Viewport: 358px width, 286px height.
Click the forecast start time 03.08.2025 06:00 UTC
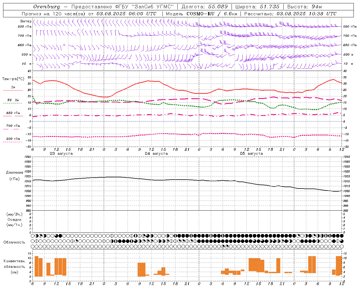[127, 14]
